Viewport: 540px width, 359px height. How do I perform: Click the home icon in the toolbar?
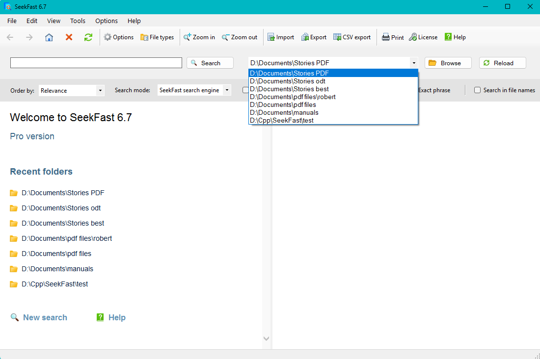[49, 37]
